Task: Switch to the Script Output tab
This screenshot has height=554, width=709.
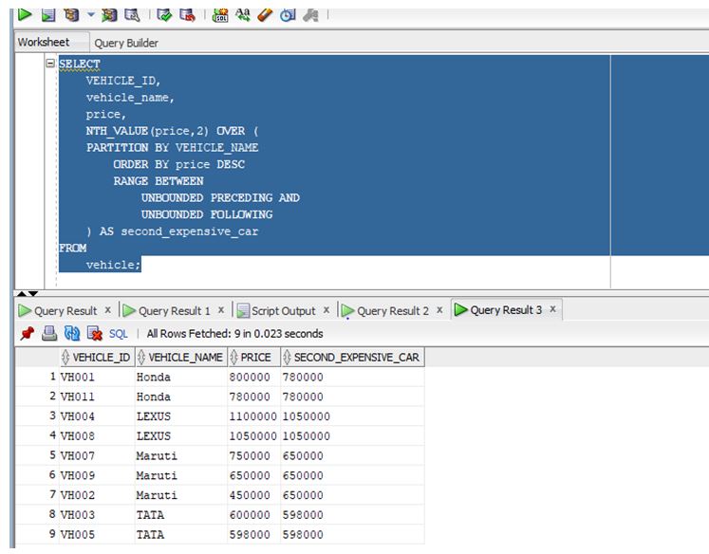Action: (283, 311)
